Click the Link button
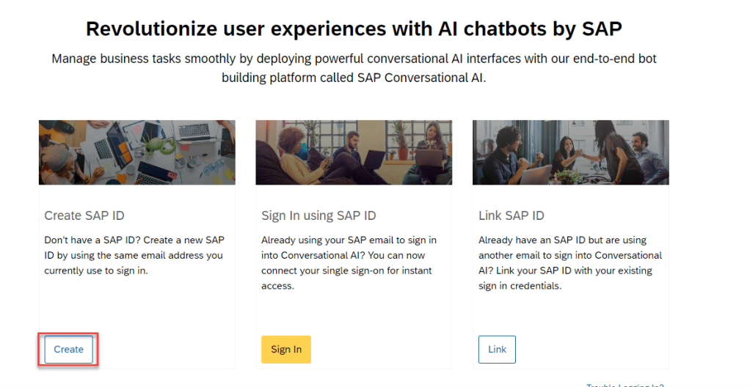 pyautogui.click(x=497, y=350)
